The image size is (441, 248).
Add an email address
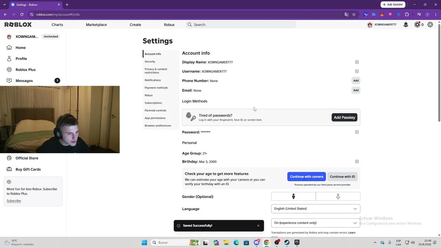[356, 90]
